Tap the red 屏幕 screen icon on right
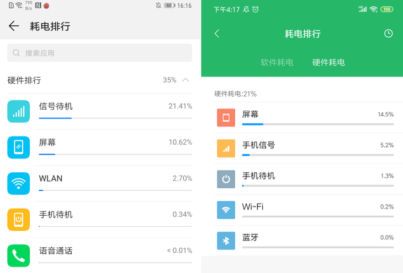Image resolution: width=403 pixels, height=273 pixels. point(226,118)
